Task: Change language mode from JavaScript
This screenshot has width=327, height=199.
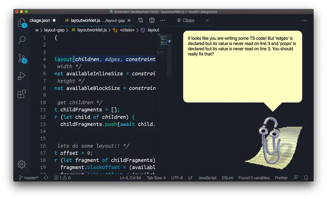Action: pos(207,178)
